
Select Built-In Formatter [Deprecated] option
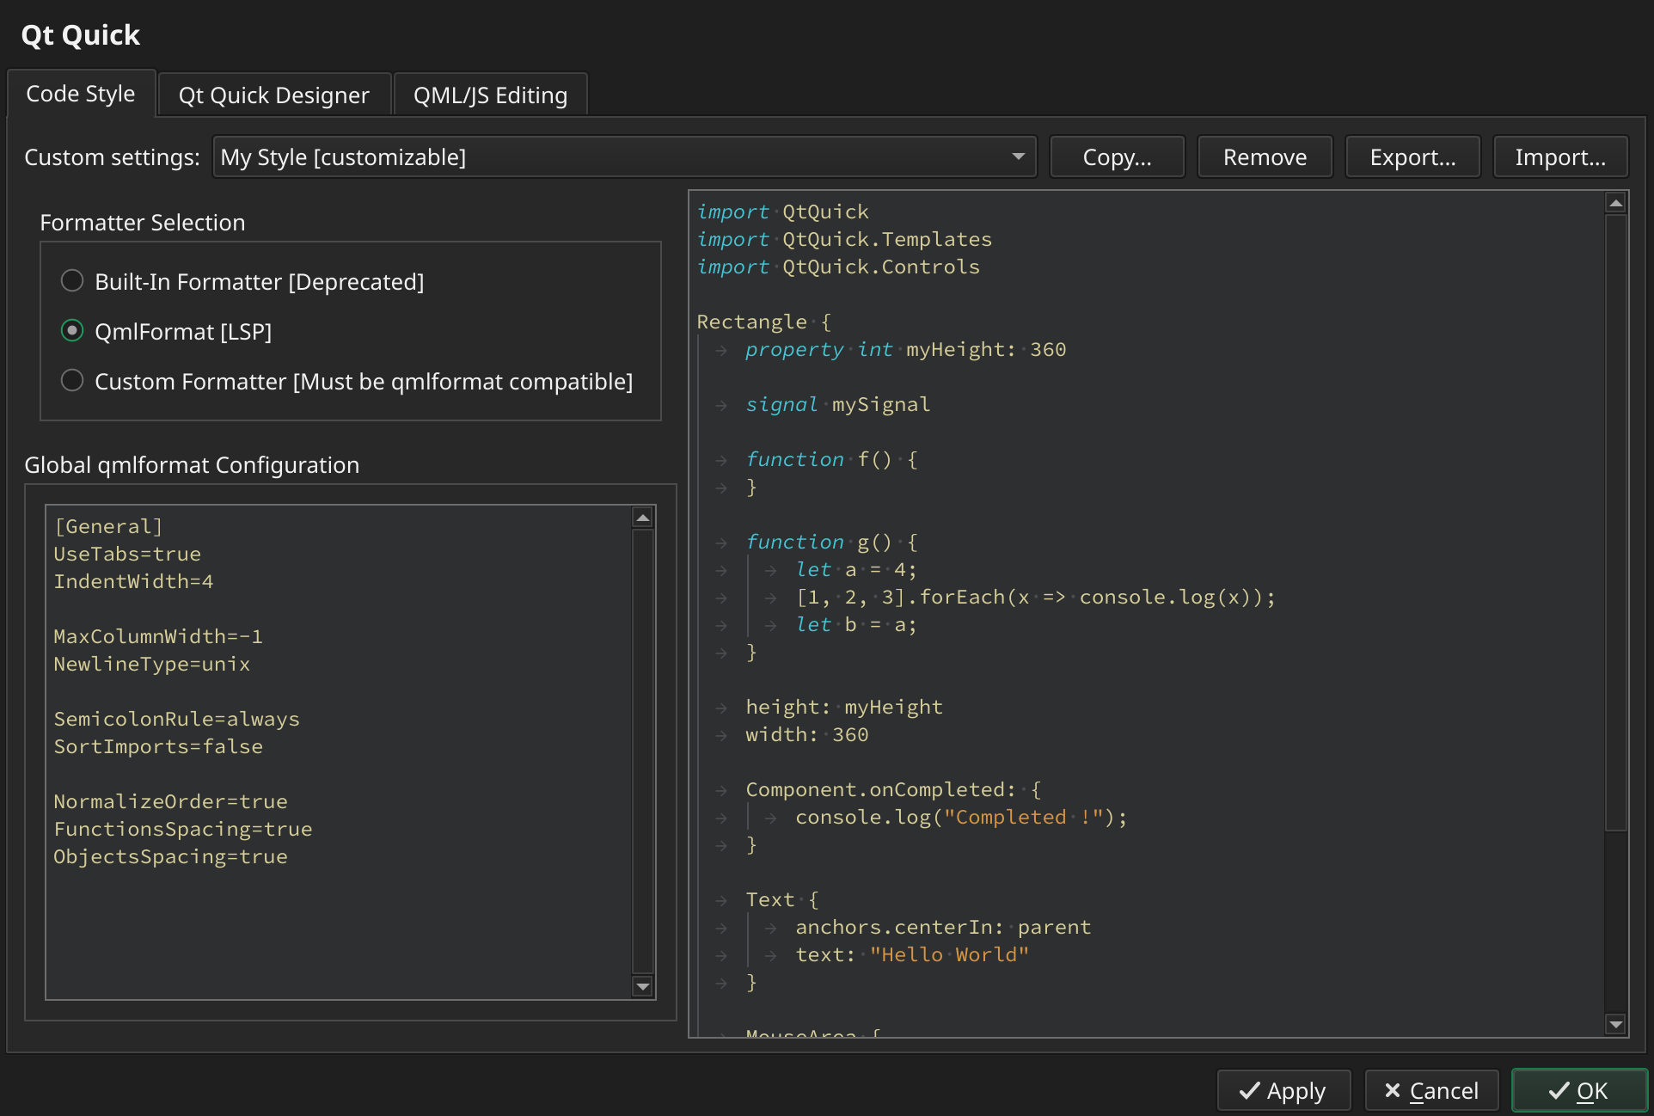pyautogui.click(x=72, y=281)
